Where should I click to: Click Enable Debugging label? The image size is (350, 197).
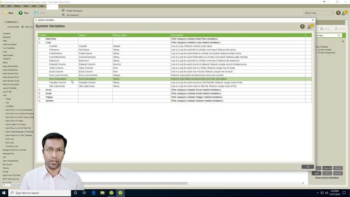(74, 11)
